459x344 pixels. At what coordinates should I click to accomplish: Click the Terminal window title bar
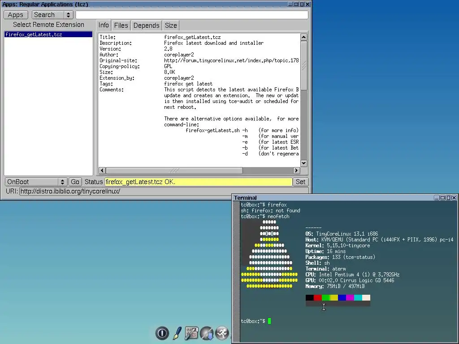pos(333,198)
